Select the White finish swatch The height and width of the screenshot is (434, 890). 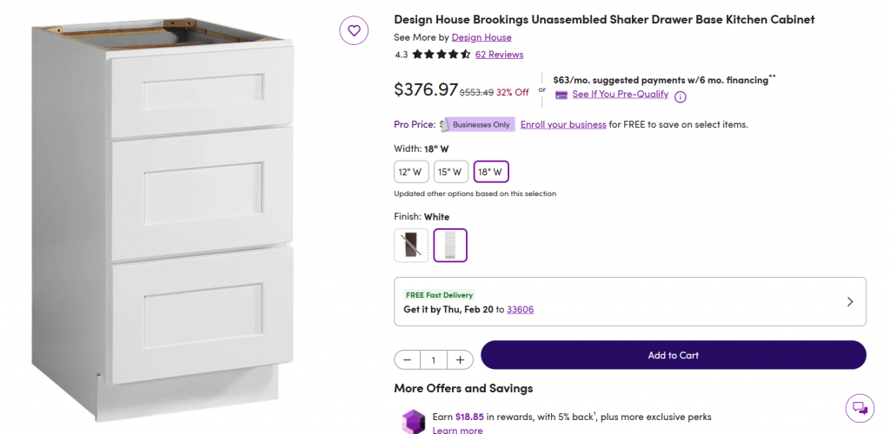(x=450, y=245)
